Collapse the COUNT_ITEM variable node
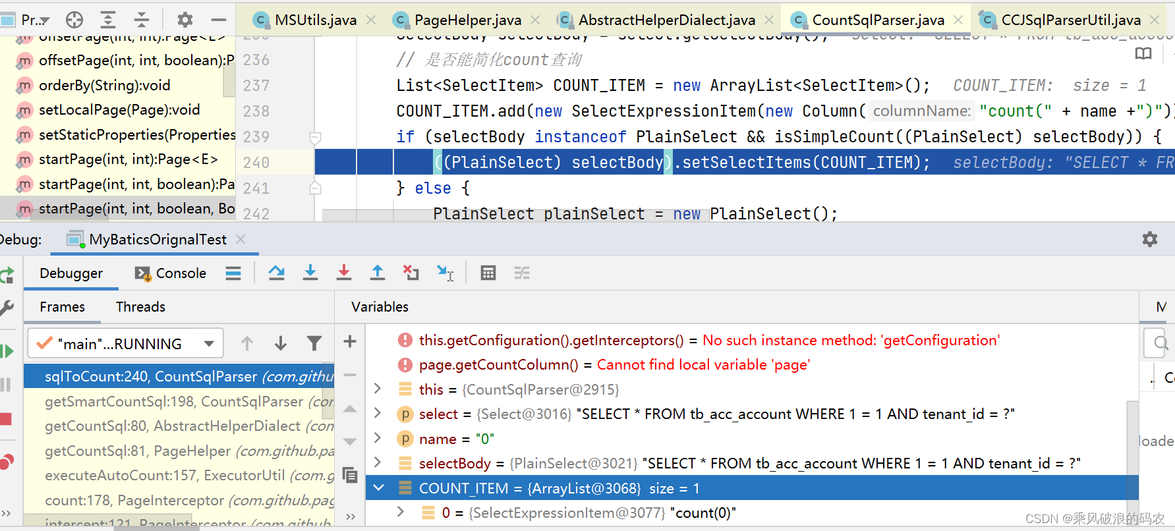Screen dimensions: 1175x531 pyautogui.click(x=378, y=488)
